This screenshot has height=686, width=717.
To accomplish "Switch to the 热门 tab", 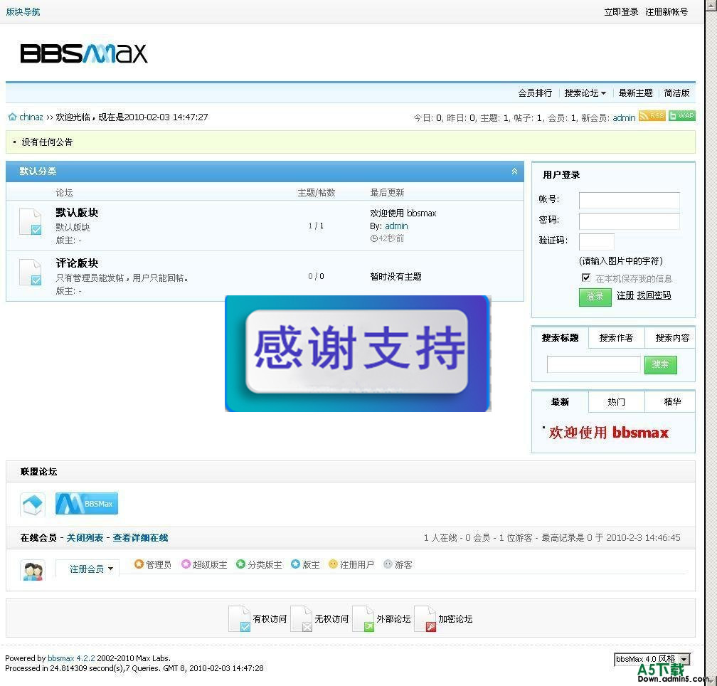I will [x=616, y=402].
